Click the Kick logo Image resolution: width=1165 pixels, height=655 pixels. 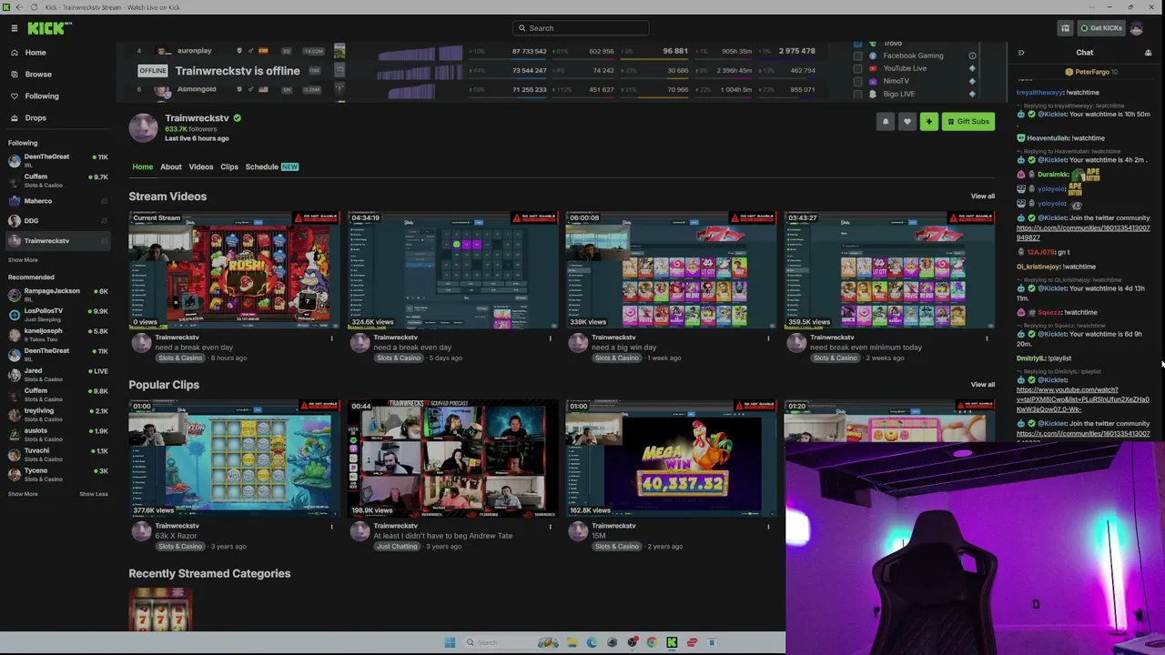coord(49,28)
